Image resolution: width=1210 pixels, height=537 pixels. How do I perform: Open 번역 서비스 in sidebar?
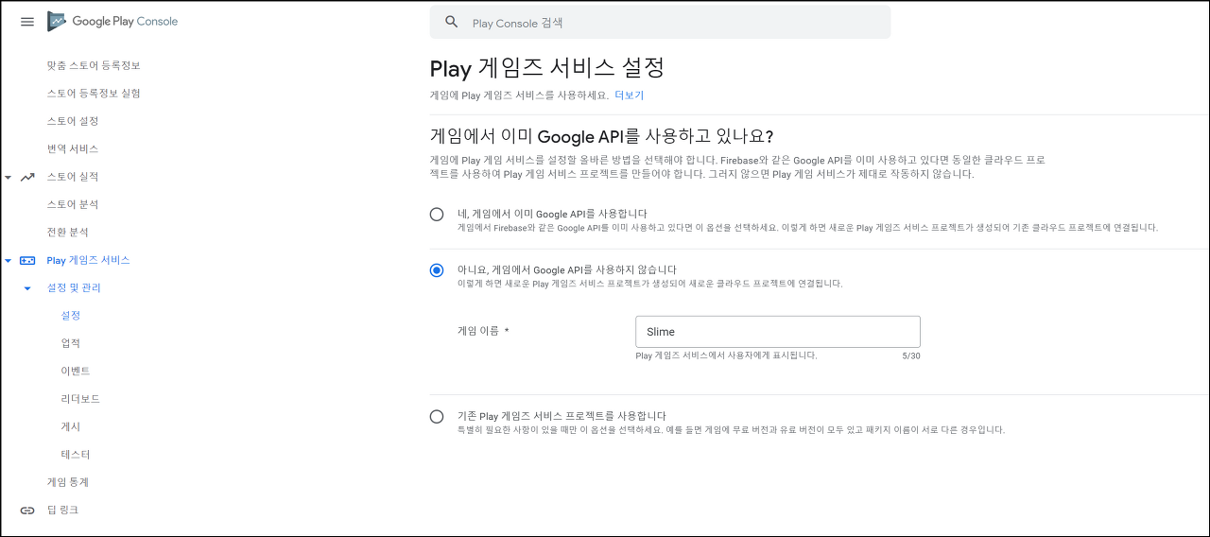tap(73, 148)
